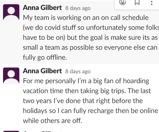This screenshot has height=132, width=159.
Task: Click the line 'For me personally I'm a big fan of hoarding'
Action: (x=86, y=81)
